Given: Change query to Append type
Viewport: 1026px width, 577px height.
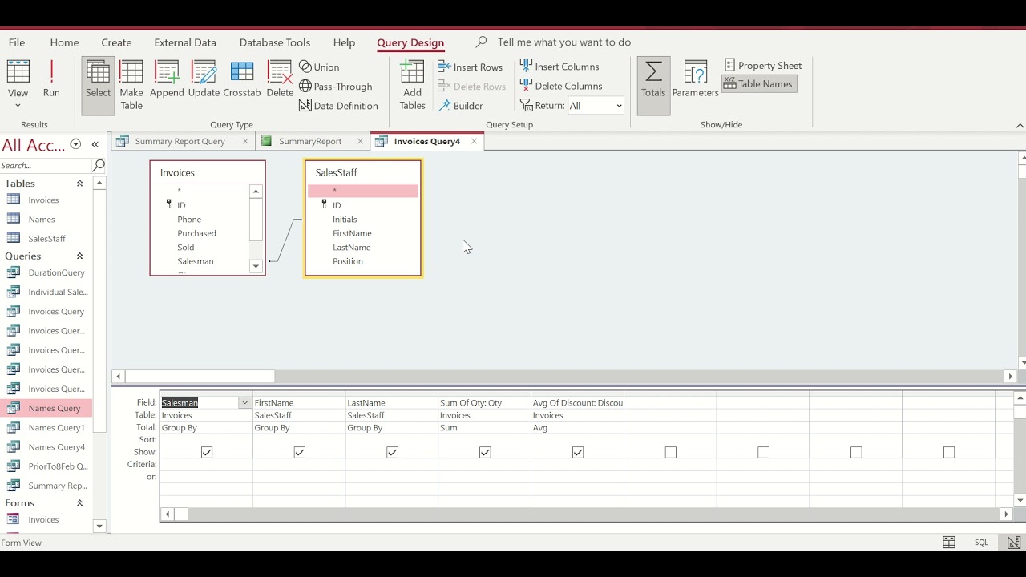Looking at the screenshot, I should 167,79.
